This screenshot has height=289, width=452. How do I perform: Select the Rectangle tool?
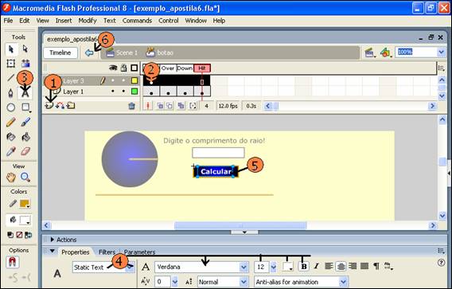(x=25, y=107)
